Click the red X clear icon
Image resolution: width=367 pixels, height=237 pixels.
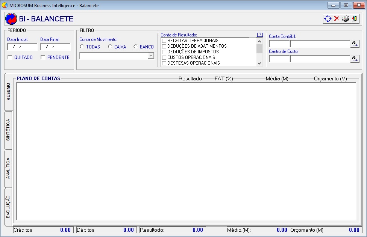click(x=337, y=19)
